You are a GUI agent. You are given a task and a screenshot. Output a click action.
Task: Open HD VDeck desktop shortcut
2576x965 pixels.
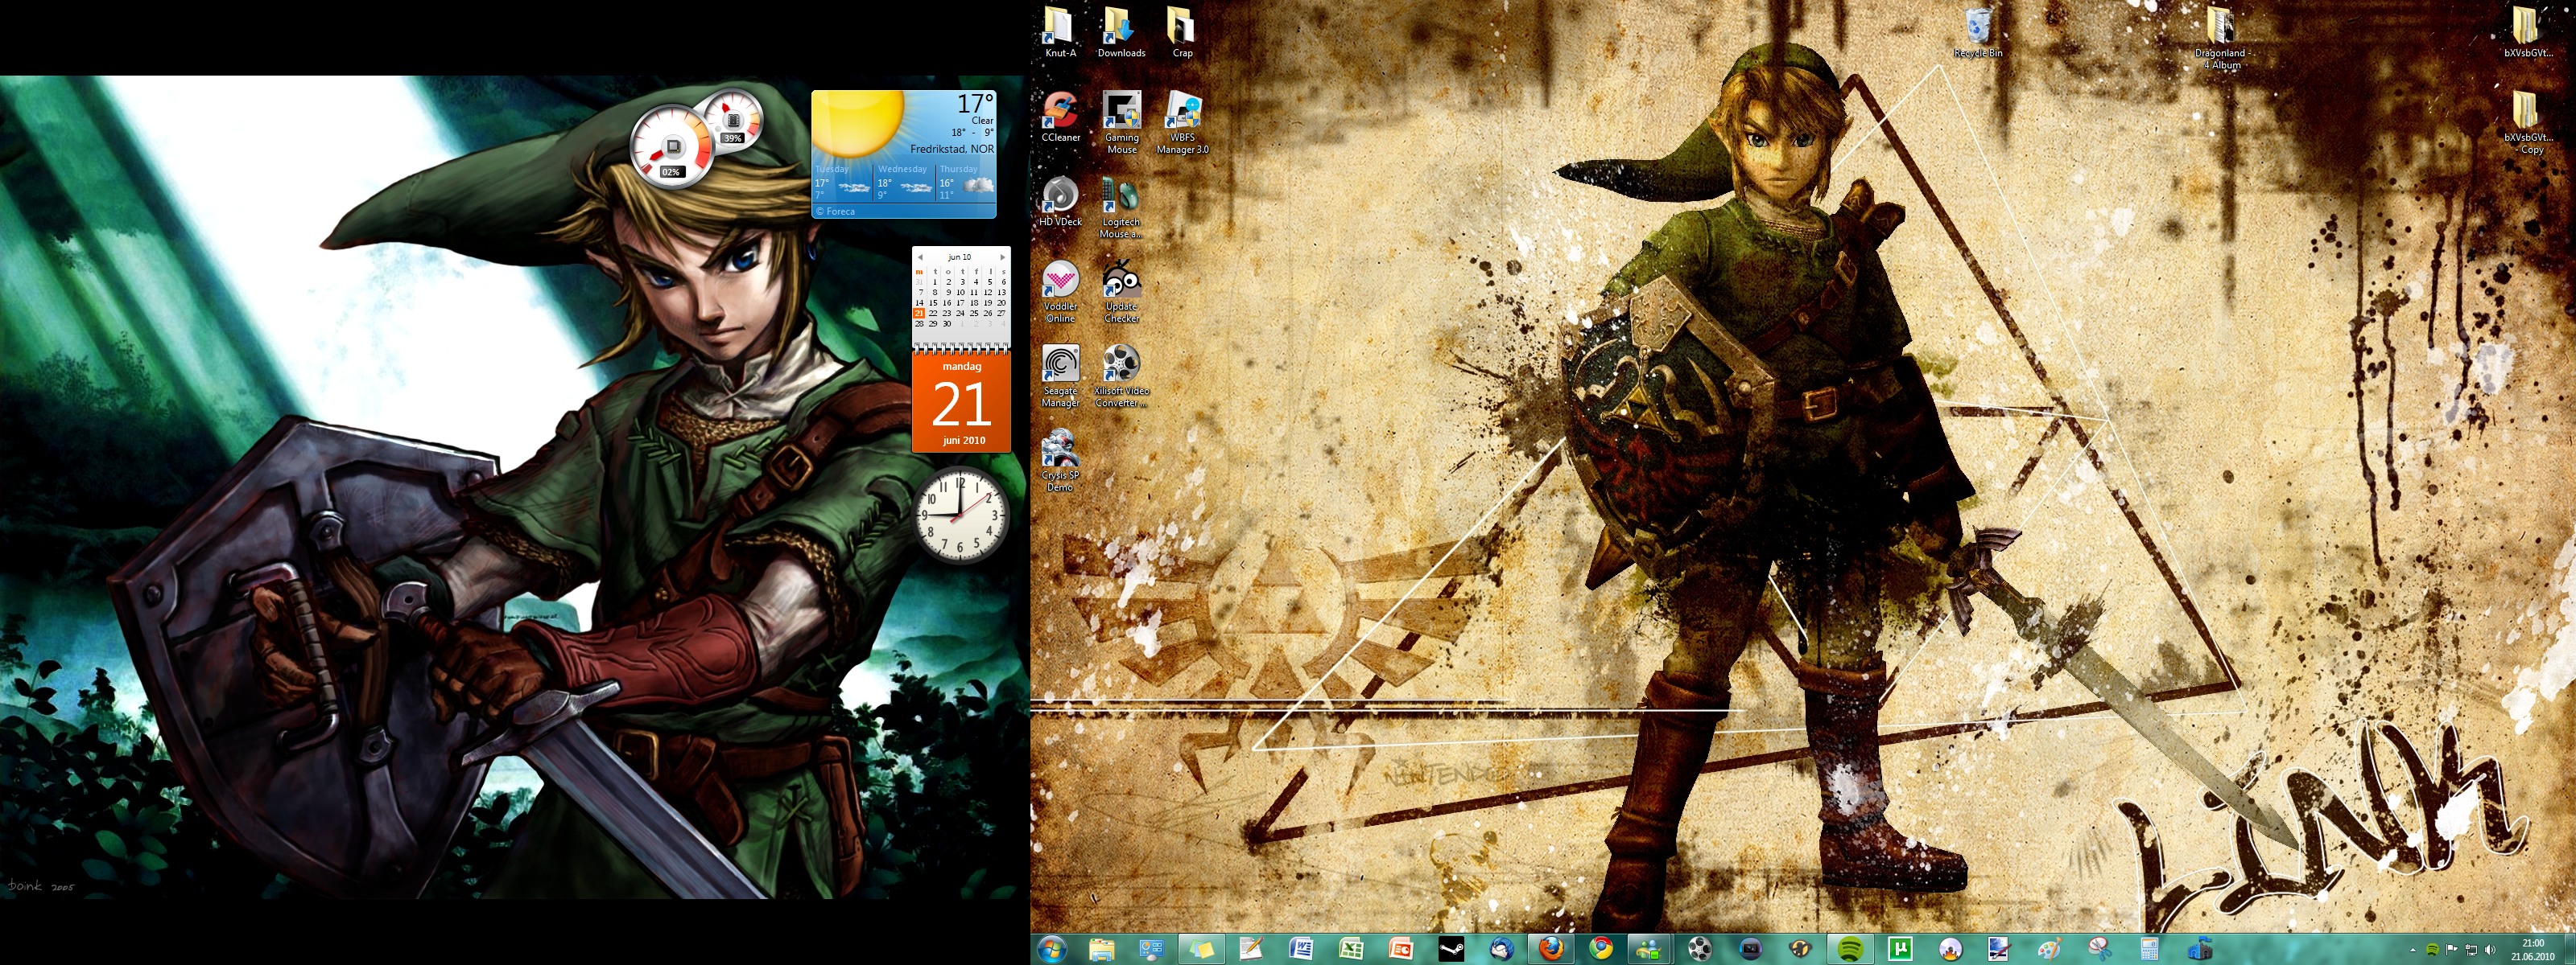pyautogui.click(x=1060, y=202)
